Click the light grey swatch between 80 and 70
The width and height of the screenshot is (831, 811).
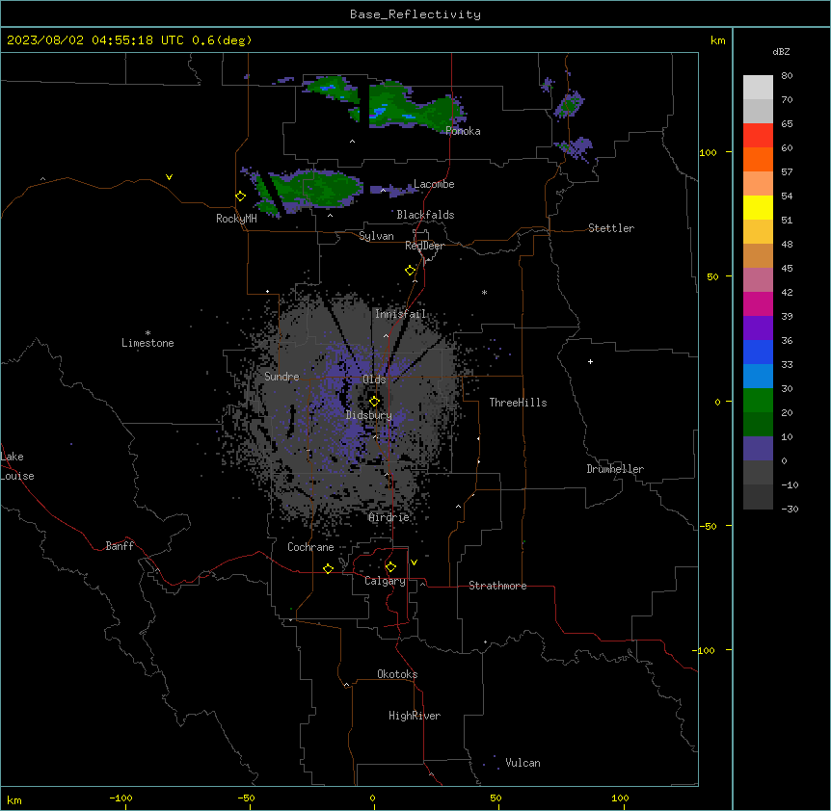tap(758, 88)
